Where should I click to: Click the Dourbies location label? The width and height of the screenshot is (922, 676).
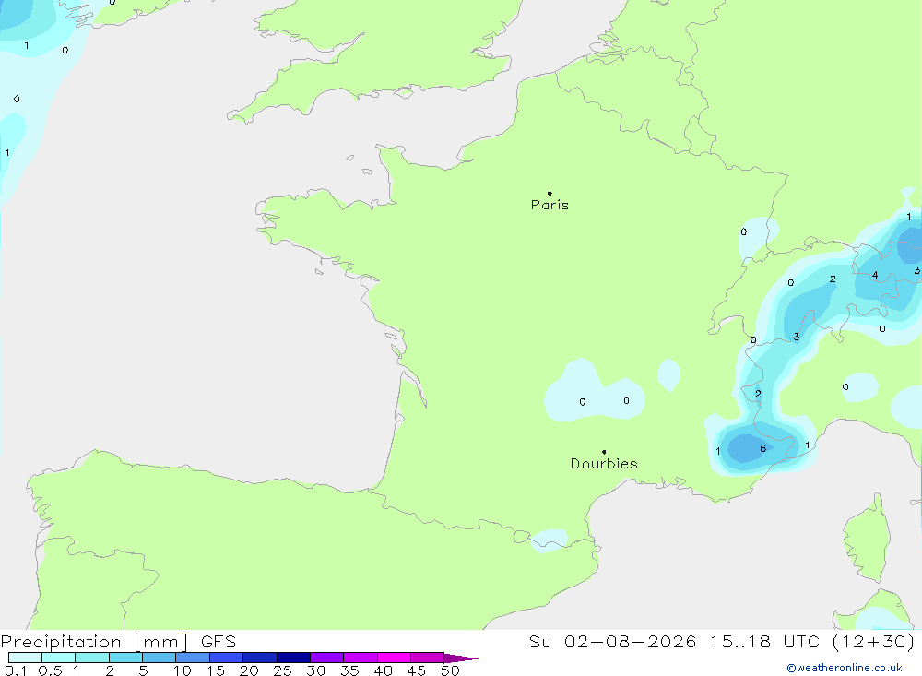point(604,464)
